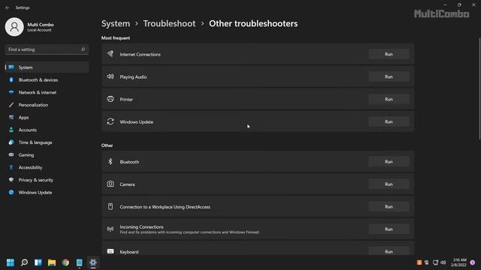Click the Accessibility figure sidebar icon

pos(11,167)
